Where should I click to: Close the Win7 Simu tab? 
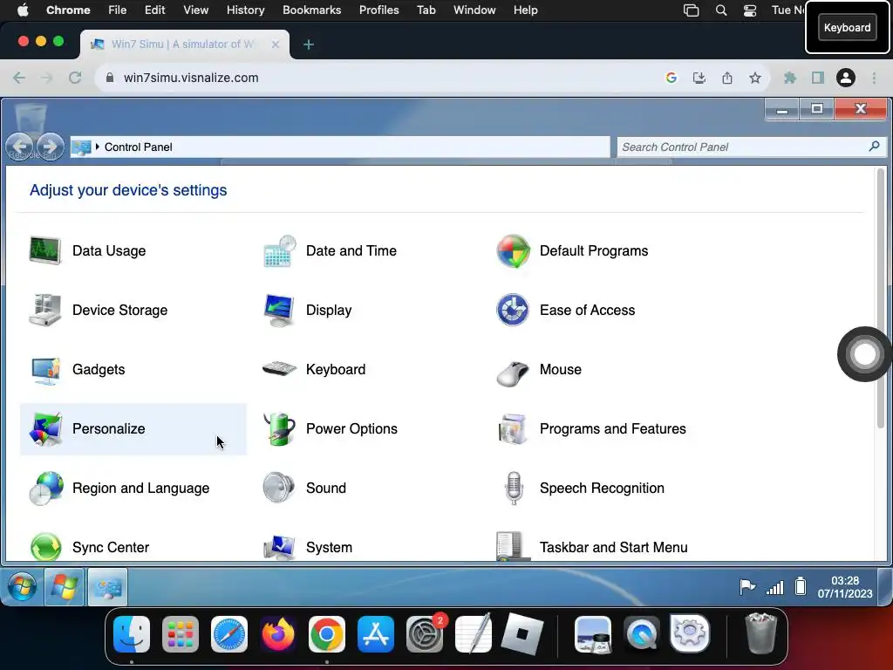pos(275,44)
